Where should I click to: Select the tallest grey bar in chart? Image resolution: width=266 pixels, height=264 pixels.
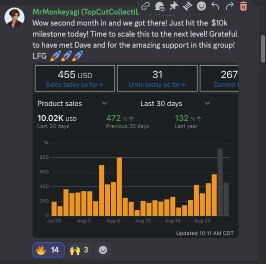pos(220,182)
